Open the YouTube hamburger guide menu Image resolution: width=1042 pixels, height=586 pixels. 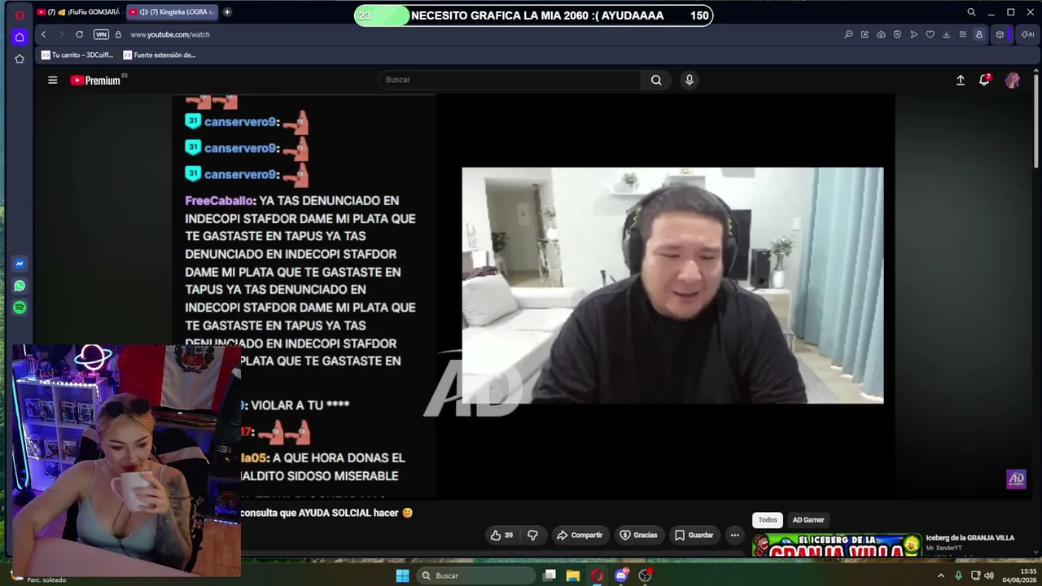(x=53, y=80)
